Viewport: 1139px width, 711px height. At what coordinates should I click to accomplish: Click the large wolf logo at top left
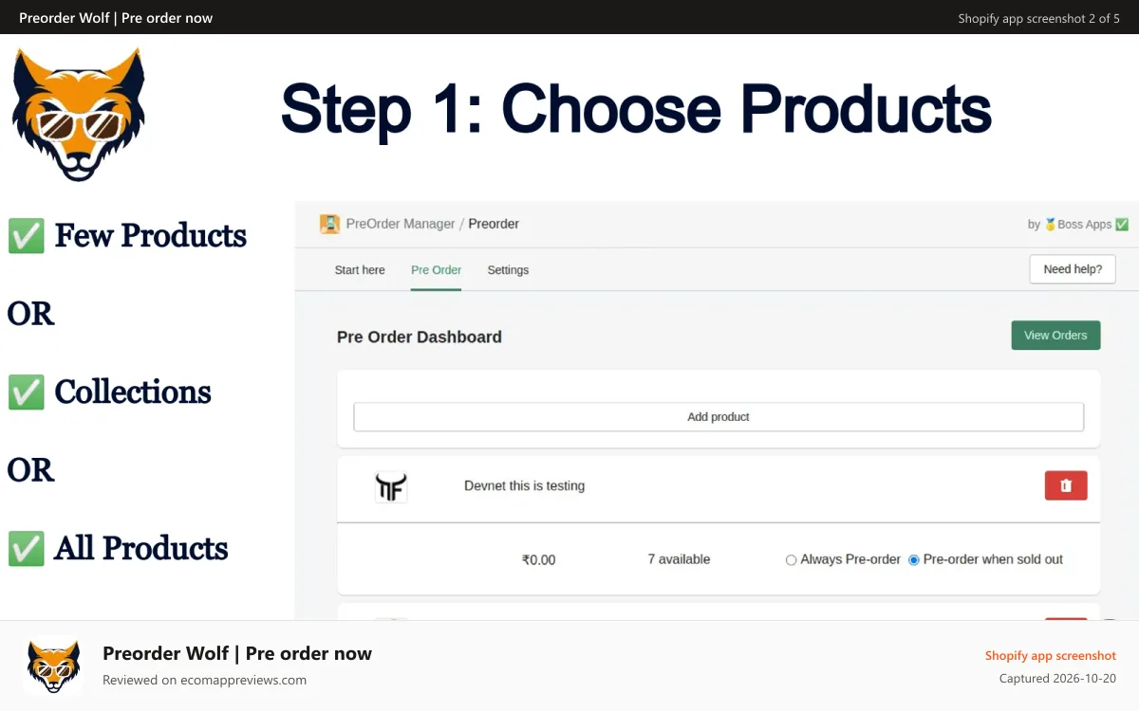click(79, 114)
